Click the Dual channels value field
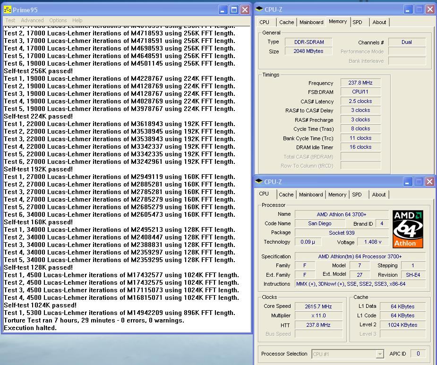This screenshot has height=365, width=437. (x=407, y=42)
